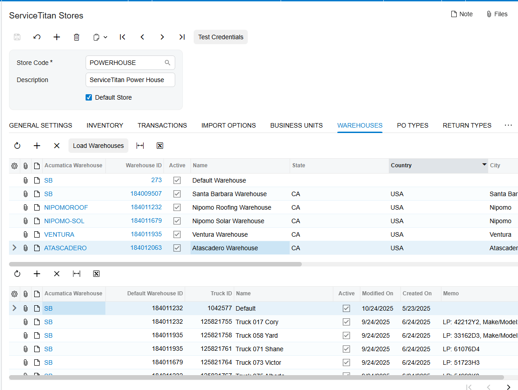Open the VENTURA warehouse link
The height and width of the screenshot is (390, 518).
click(x=59, y=234)
